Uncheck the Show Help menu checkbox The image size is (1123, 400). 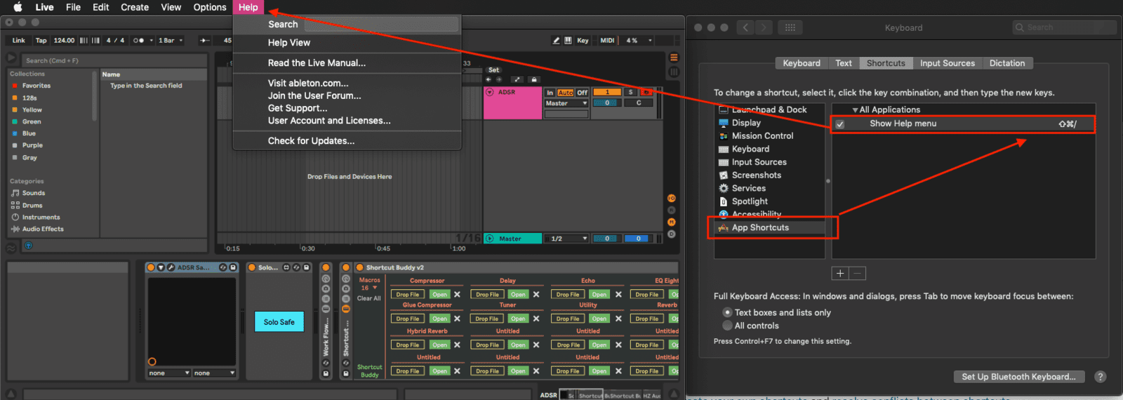click(840, 124)
